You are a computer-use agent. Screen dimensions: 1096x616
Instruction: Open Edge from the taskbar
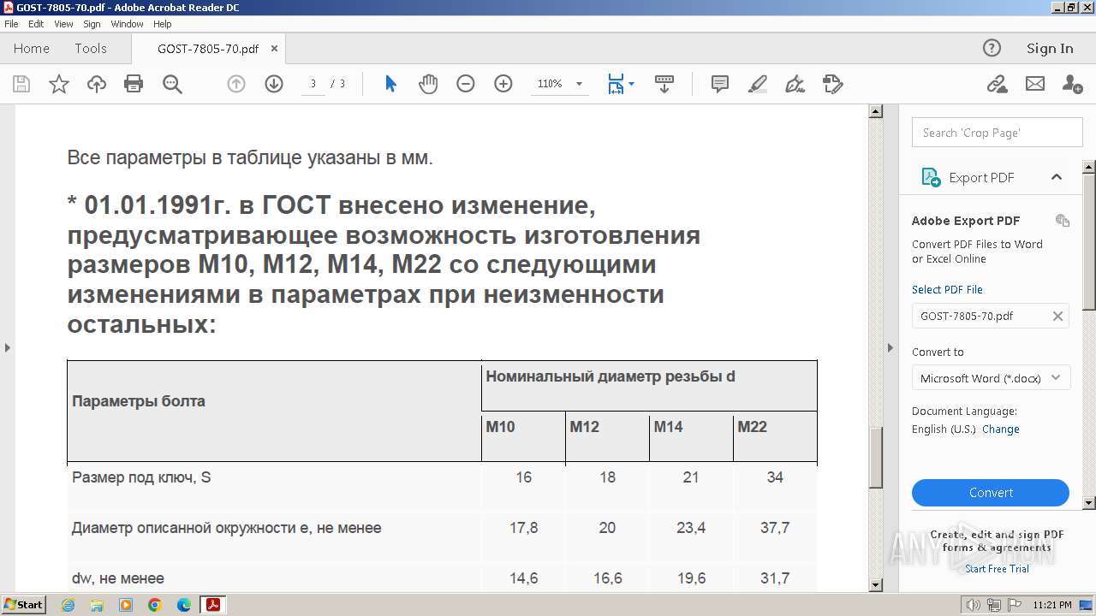point(184,605)
